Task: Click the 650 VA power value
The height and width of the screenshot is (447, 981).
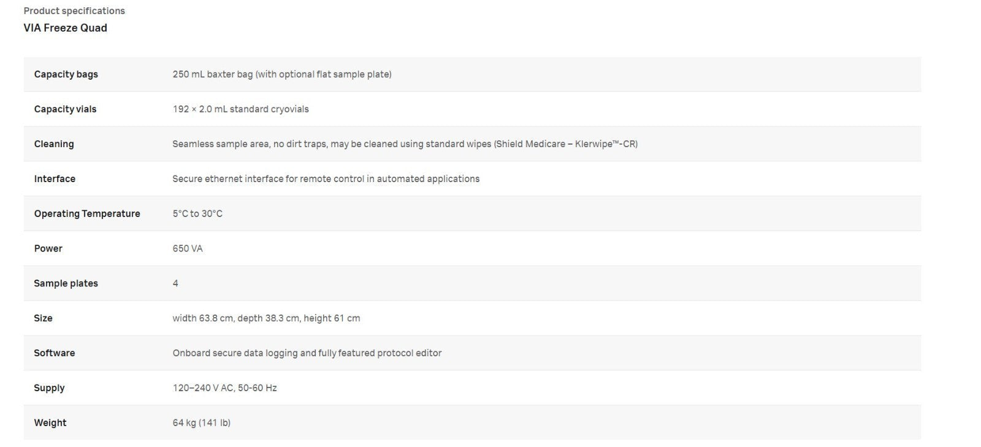Action: coord(188,249)
